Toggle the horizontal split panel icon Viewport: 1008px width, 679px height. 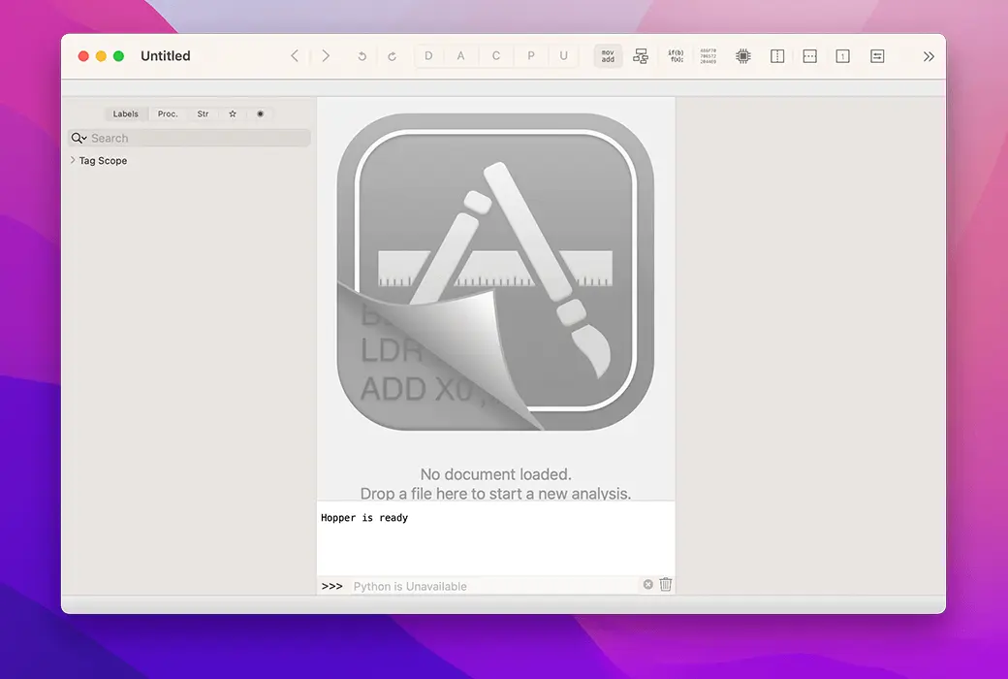click(x=810, y=56)
